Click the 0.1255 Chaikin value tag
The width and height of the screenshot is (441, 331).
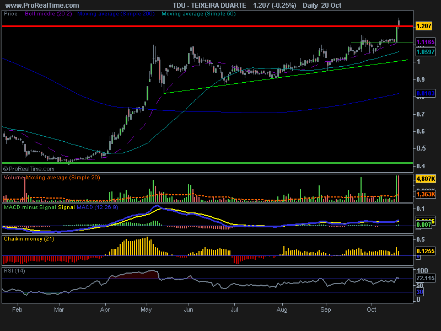coord(426,251)
